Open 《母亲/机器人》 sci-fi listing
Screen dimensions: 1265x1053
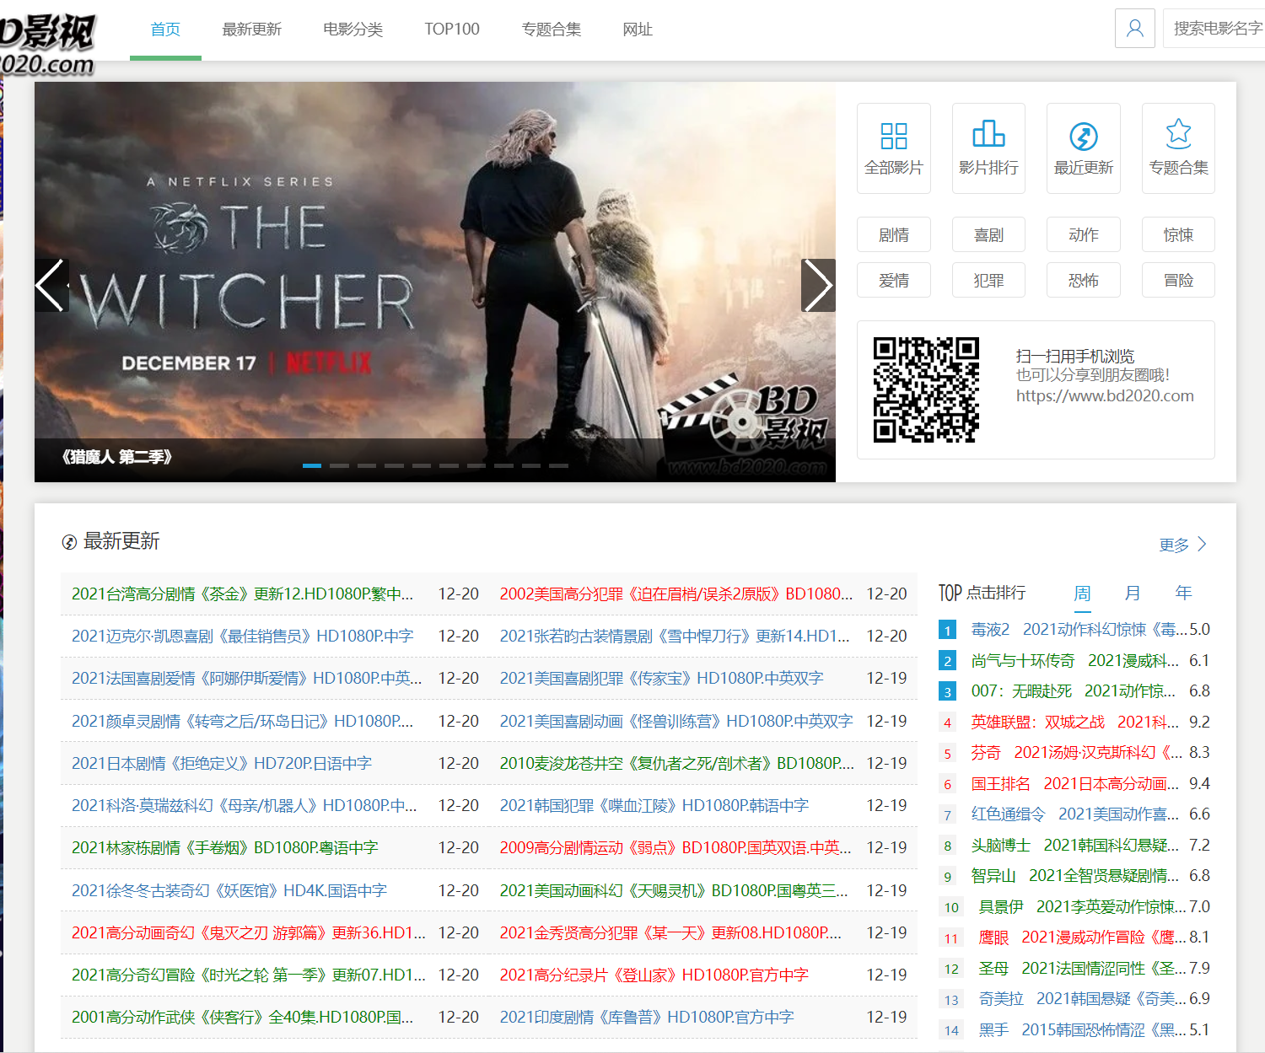(244, 805)
